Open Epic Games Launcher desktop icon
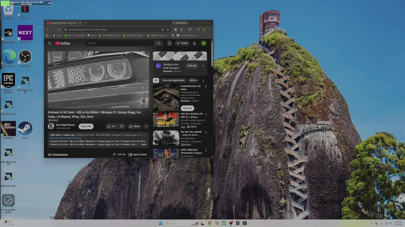Screen dimensions: 405x227 pyautogui.click(x=8, y=83)
